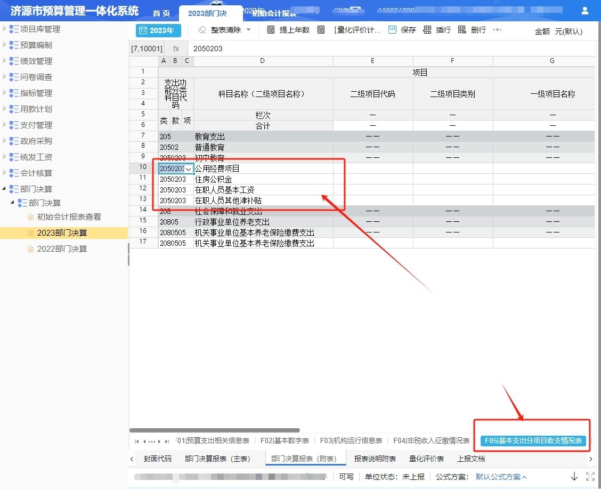Open the 上报文档 tab
The width and height of the screenshot is (601, 489).
click(x=471, y=459)
